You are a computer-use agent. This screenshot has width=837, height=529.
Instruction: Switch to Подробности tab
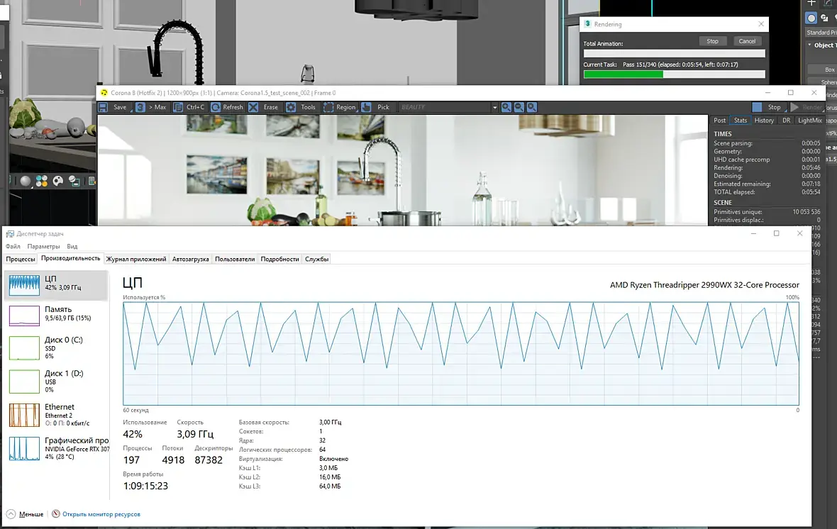tap(279, 259)
